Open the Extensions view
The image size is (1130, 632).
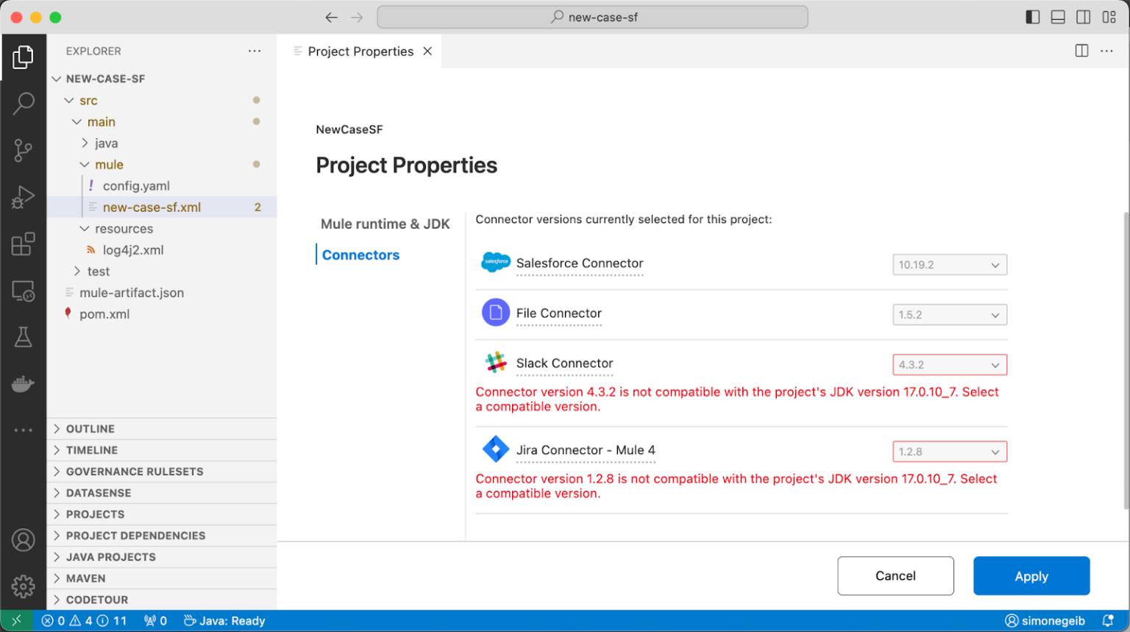24,244
